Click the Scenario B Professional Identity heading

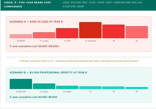(x=48, y=73)
